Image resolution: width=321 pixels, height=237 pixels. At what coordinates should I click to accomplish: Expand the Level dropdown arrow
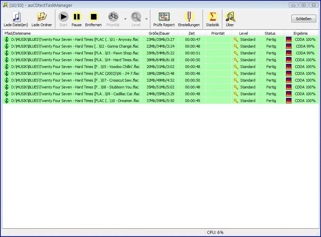[x=146, y=19]
